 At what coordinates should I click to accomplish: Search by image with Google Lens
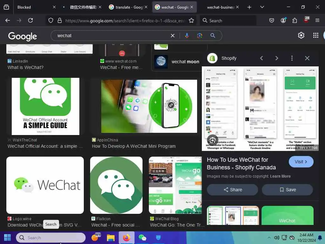pos(200,36)
